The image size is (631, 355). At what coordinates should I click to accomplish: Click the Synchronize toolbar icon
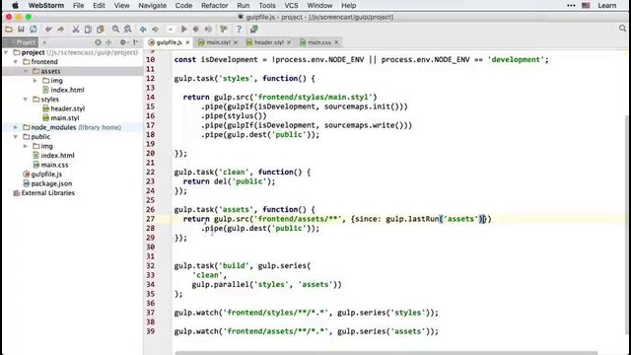(x=34, y=29)
